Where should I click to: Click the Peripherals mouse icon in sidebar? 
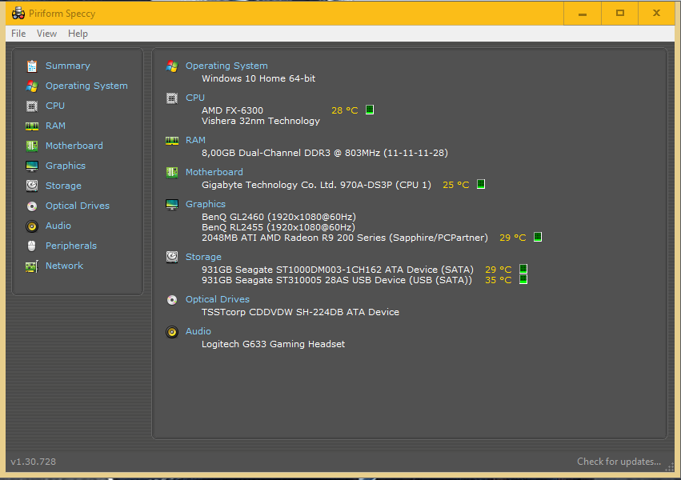point(32,246)
